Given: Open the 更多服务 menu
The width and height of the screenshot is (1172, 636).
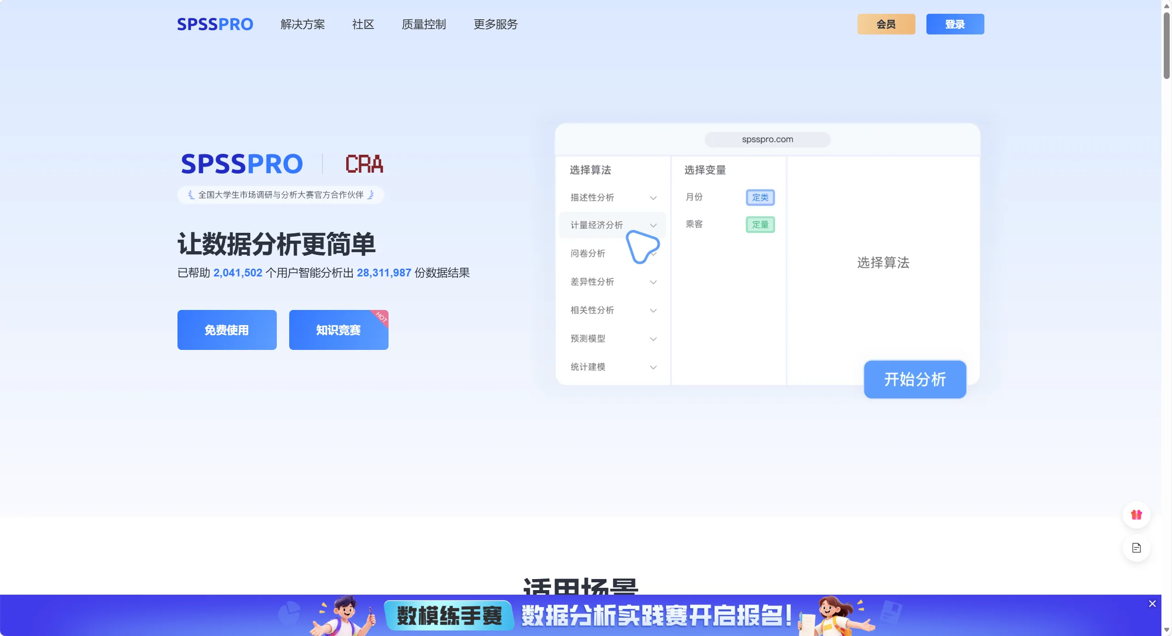Looking at the screenshot, I should (496, 24).
